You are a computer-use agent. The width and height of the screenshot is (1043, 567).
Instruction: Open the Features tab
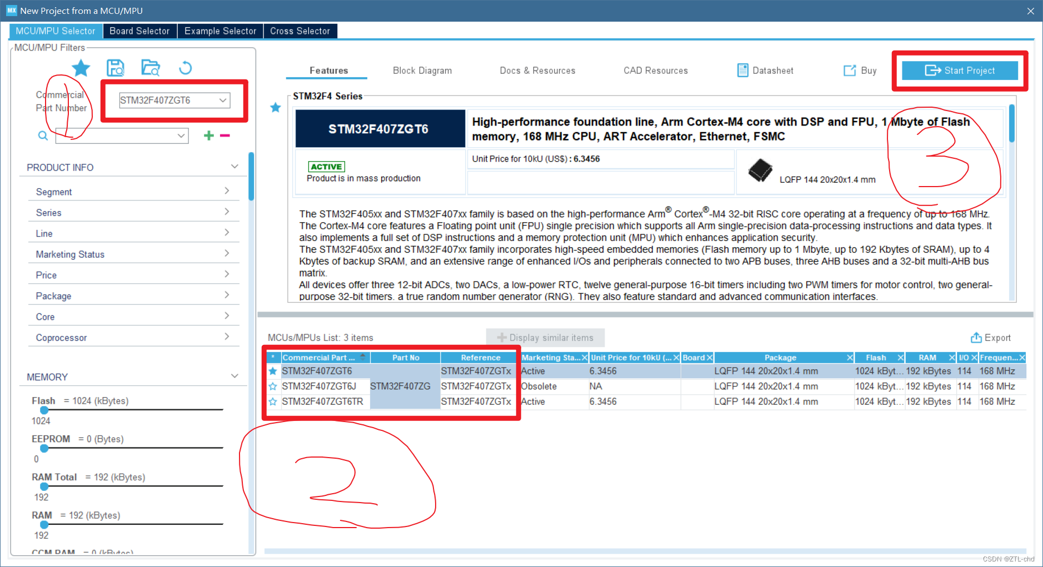(328, 71)
